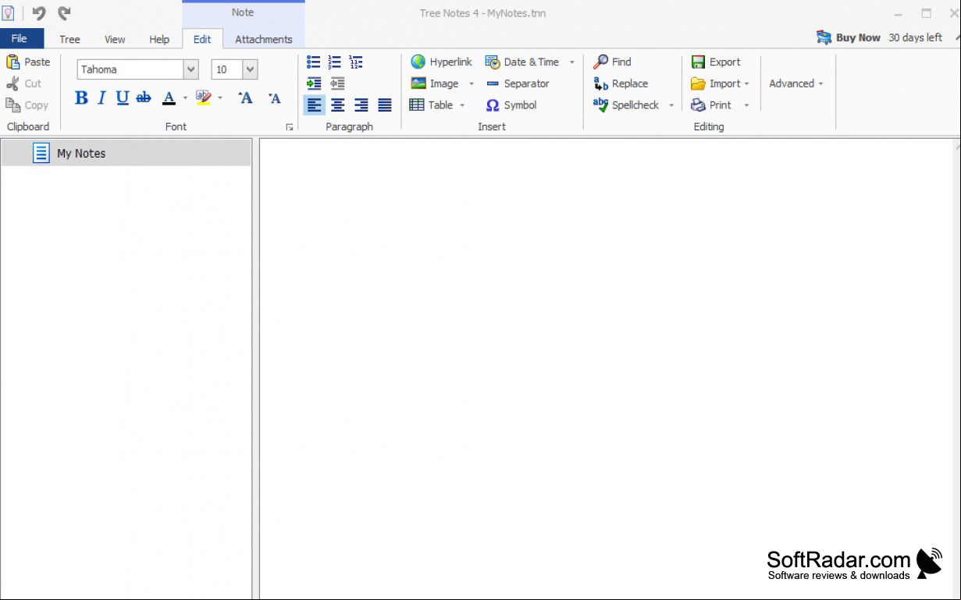Open the Import dropdown
The image size is (961, 600).
(746, 84)
